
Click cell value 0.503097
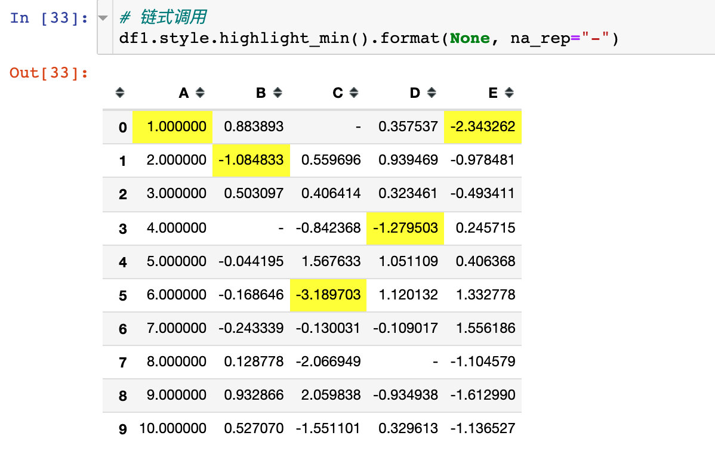pyautogui.click(x=254, y=193)
